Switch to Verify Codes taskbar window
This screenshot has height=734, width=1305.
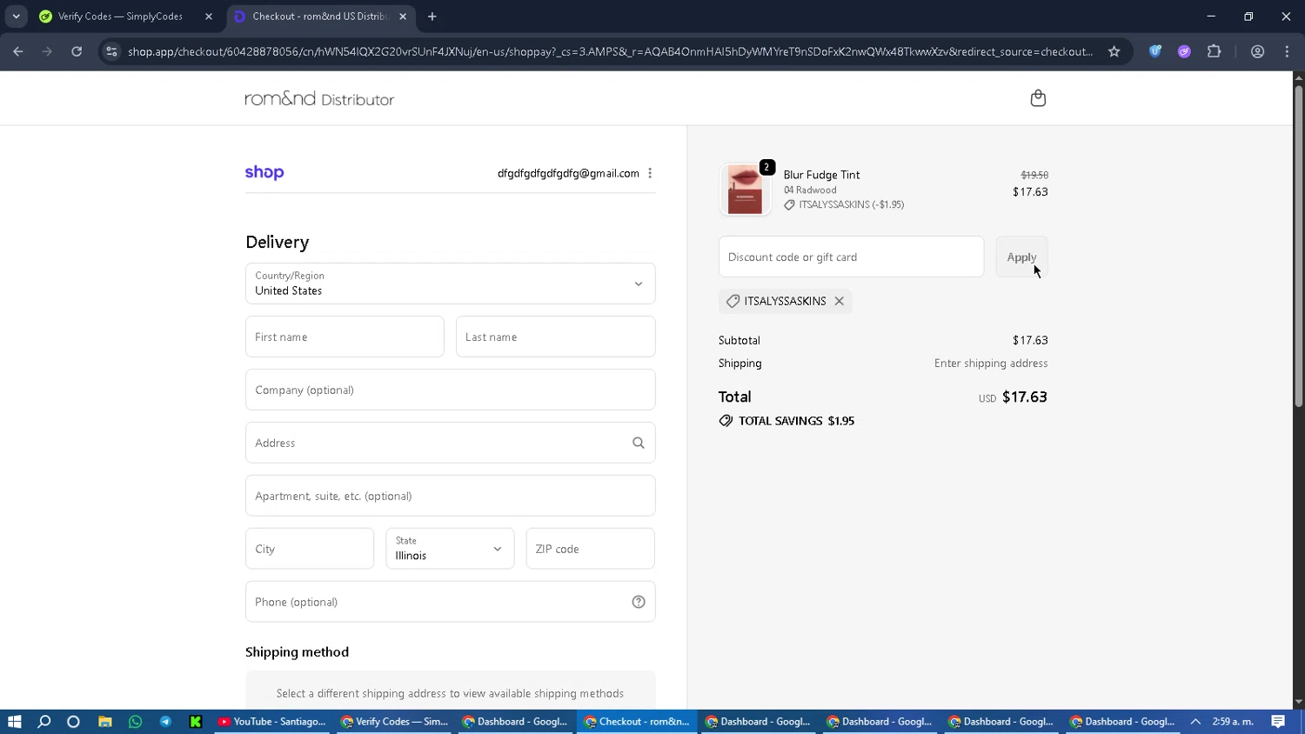[x=393, y=721]
